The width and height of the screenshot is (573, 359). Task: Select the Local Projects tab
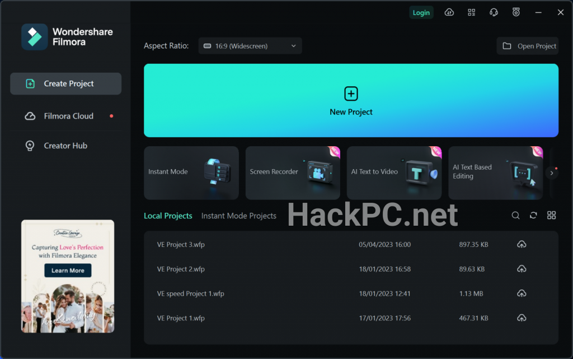(x=168, y=216)
